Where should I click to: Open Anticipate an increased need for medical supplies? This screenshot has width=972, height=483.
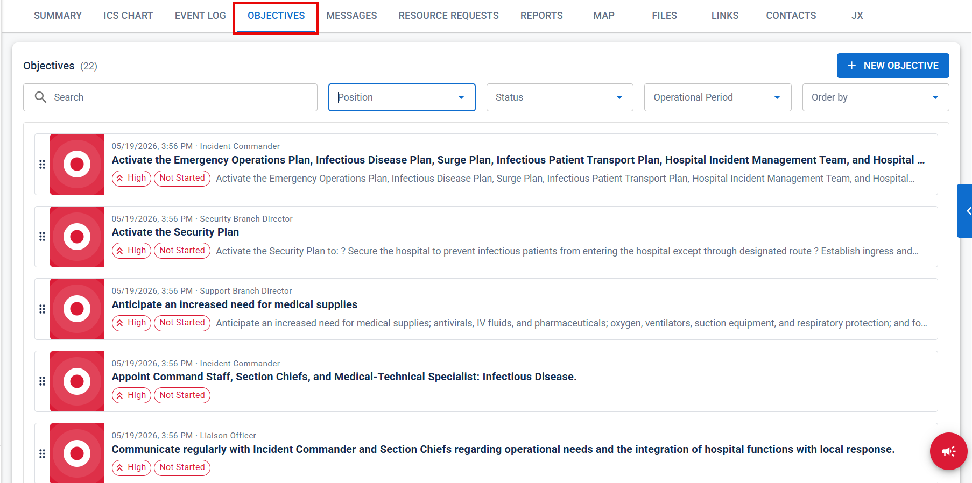pyautogui.click(x=235, y=304)
